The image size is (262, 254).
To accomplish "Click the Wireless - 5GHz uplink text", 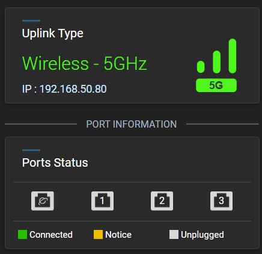I will point(84,63).
